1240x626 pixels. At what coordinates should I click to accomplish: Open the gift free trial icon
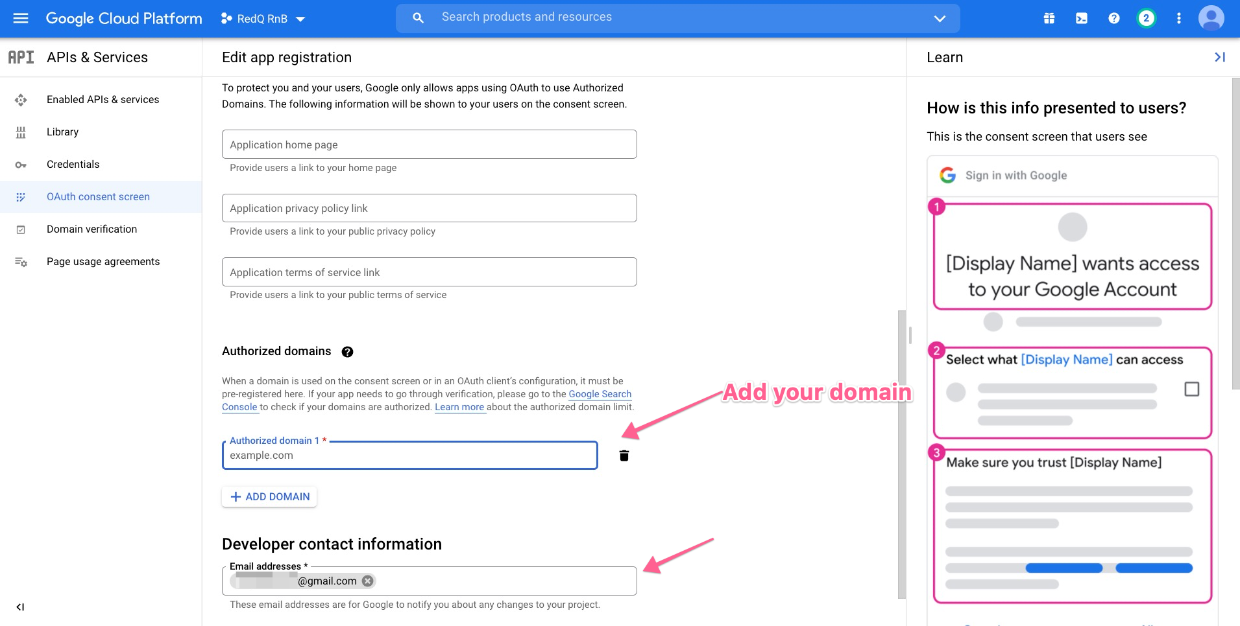click(1049, 18)
